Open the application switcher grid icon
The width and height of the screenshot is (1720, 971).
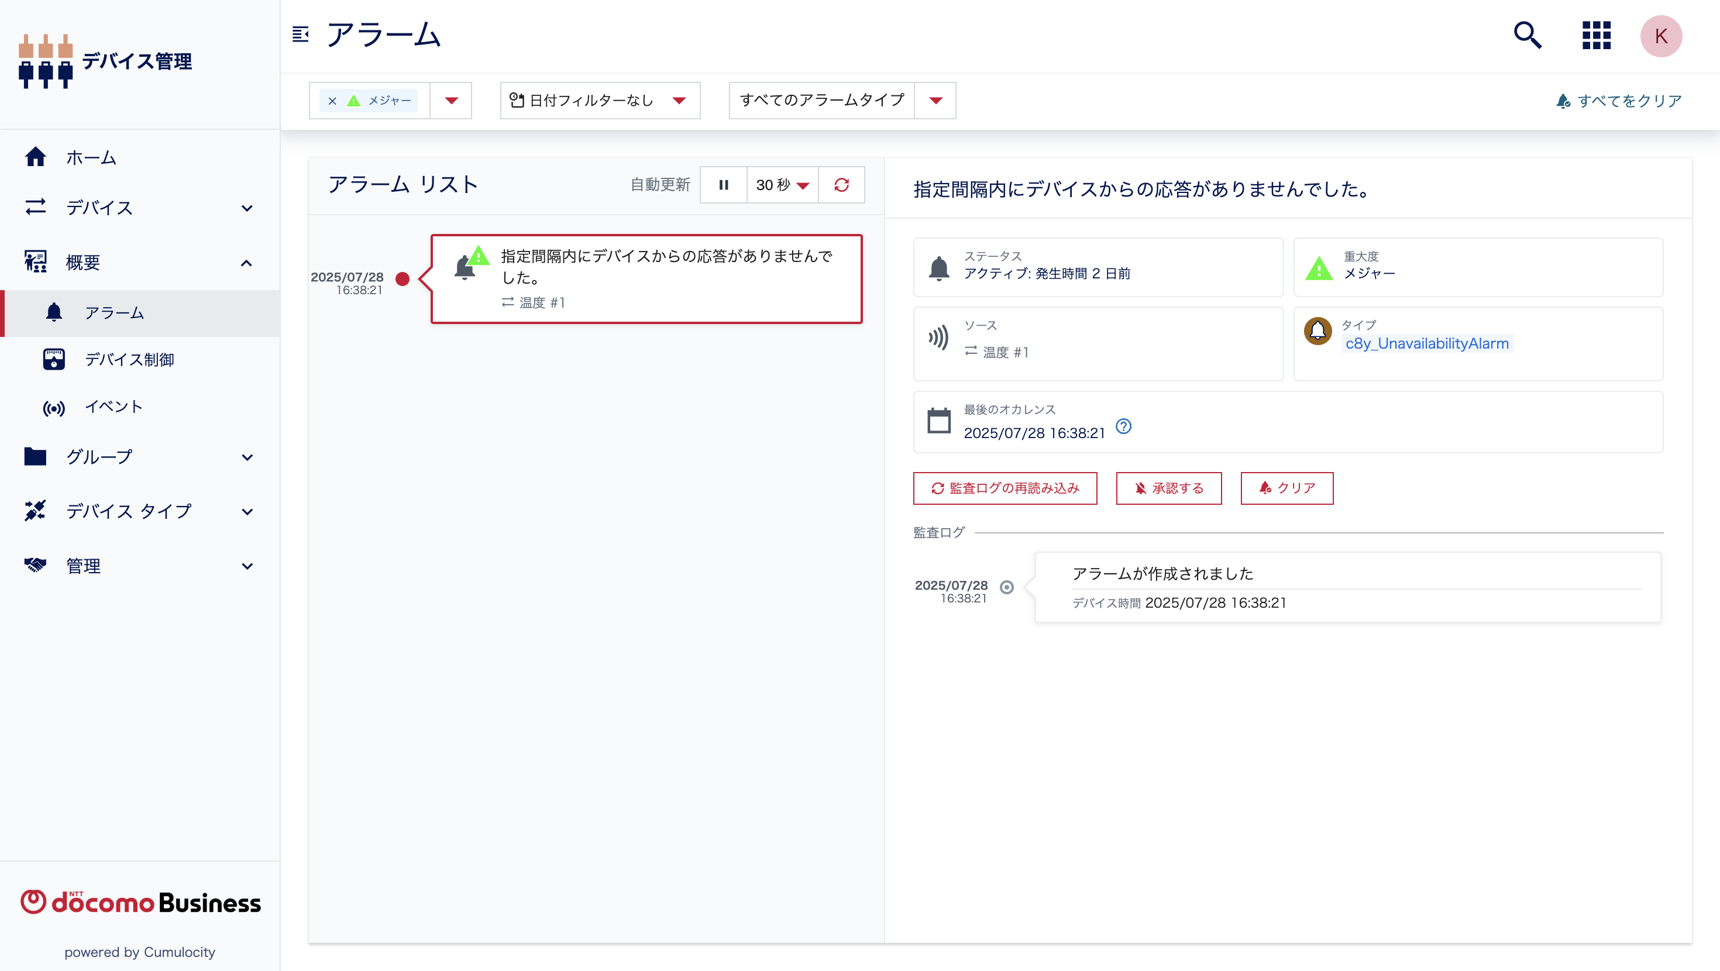coord(1597,36)
